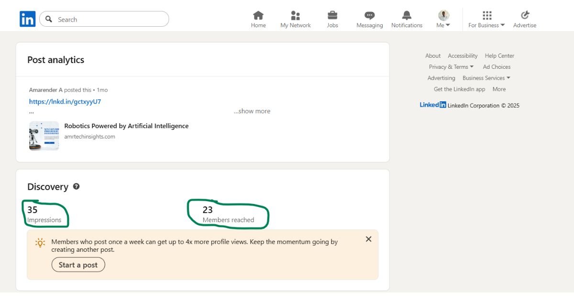Click the Advertise icon
Viewport: 574px width, 300px height.
coord(525,16)
